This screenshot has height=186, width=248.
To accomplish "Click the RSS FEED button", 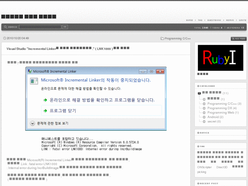I will point(238,39).
